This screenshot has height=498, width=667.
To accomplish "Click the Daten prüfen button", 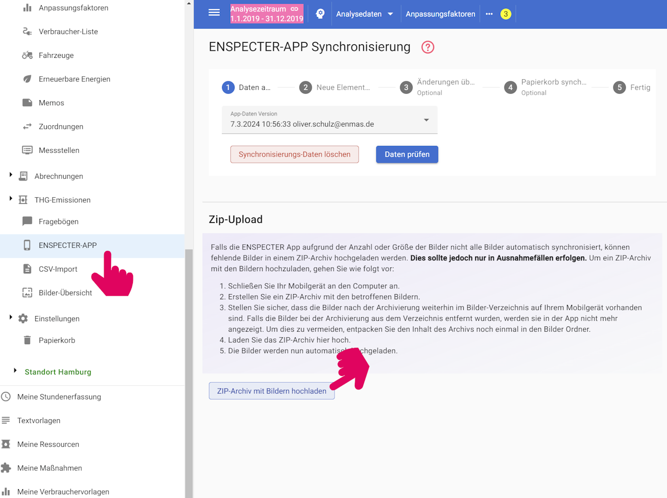I will tap(407, 154).
